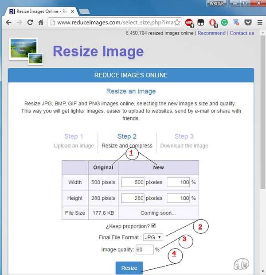
Task: Click the 'Resize an image' subheading
Action: [x=131, y=91]
